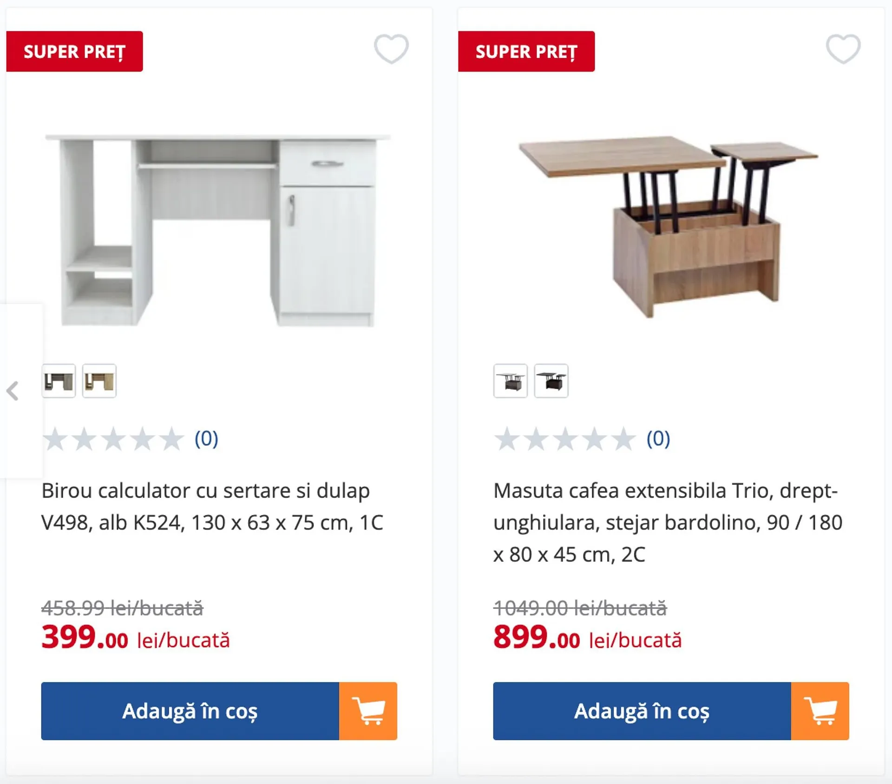The height and width of the screenshot is (784, 892).
Task: Click the white computer desk product image
Action: (x=218, y=230)
